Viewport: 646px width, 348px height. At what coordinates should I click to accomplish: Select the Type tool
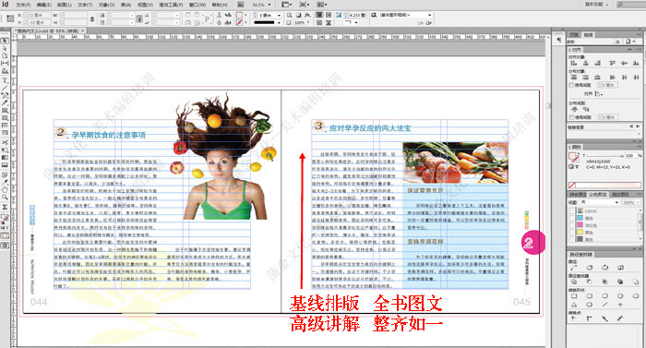pyautogui.click(x=5, y=81)
